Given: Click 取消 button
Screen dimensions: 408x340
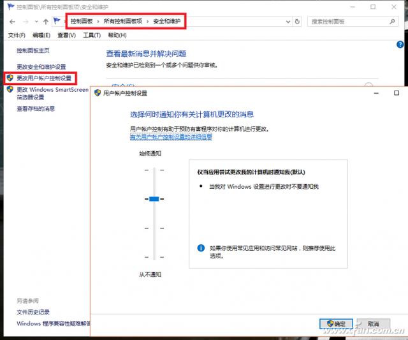Looking at the screenshot, I should click(x=373, y=324).
